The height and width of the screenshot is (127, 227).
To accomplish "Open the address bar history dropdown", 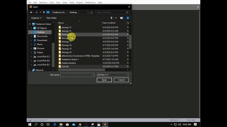I will tap(88, 13).
